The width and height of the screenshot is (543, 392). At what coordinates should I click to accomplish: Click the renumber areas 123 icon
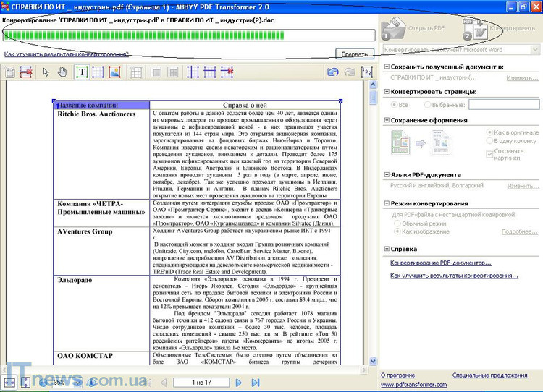(367, 72)
